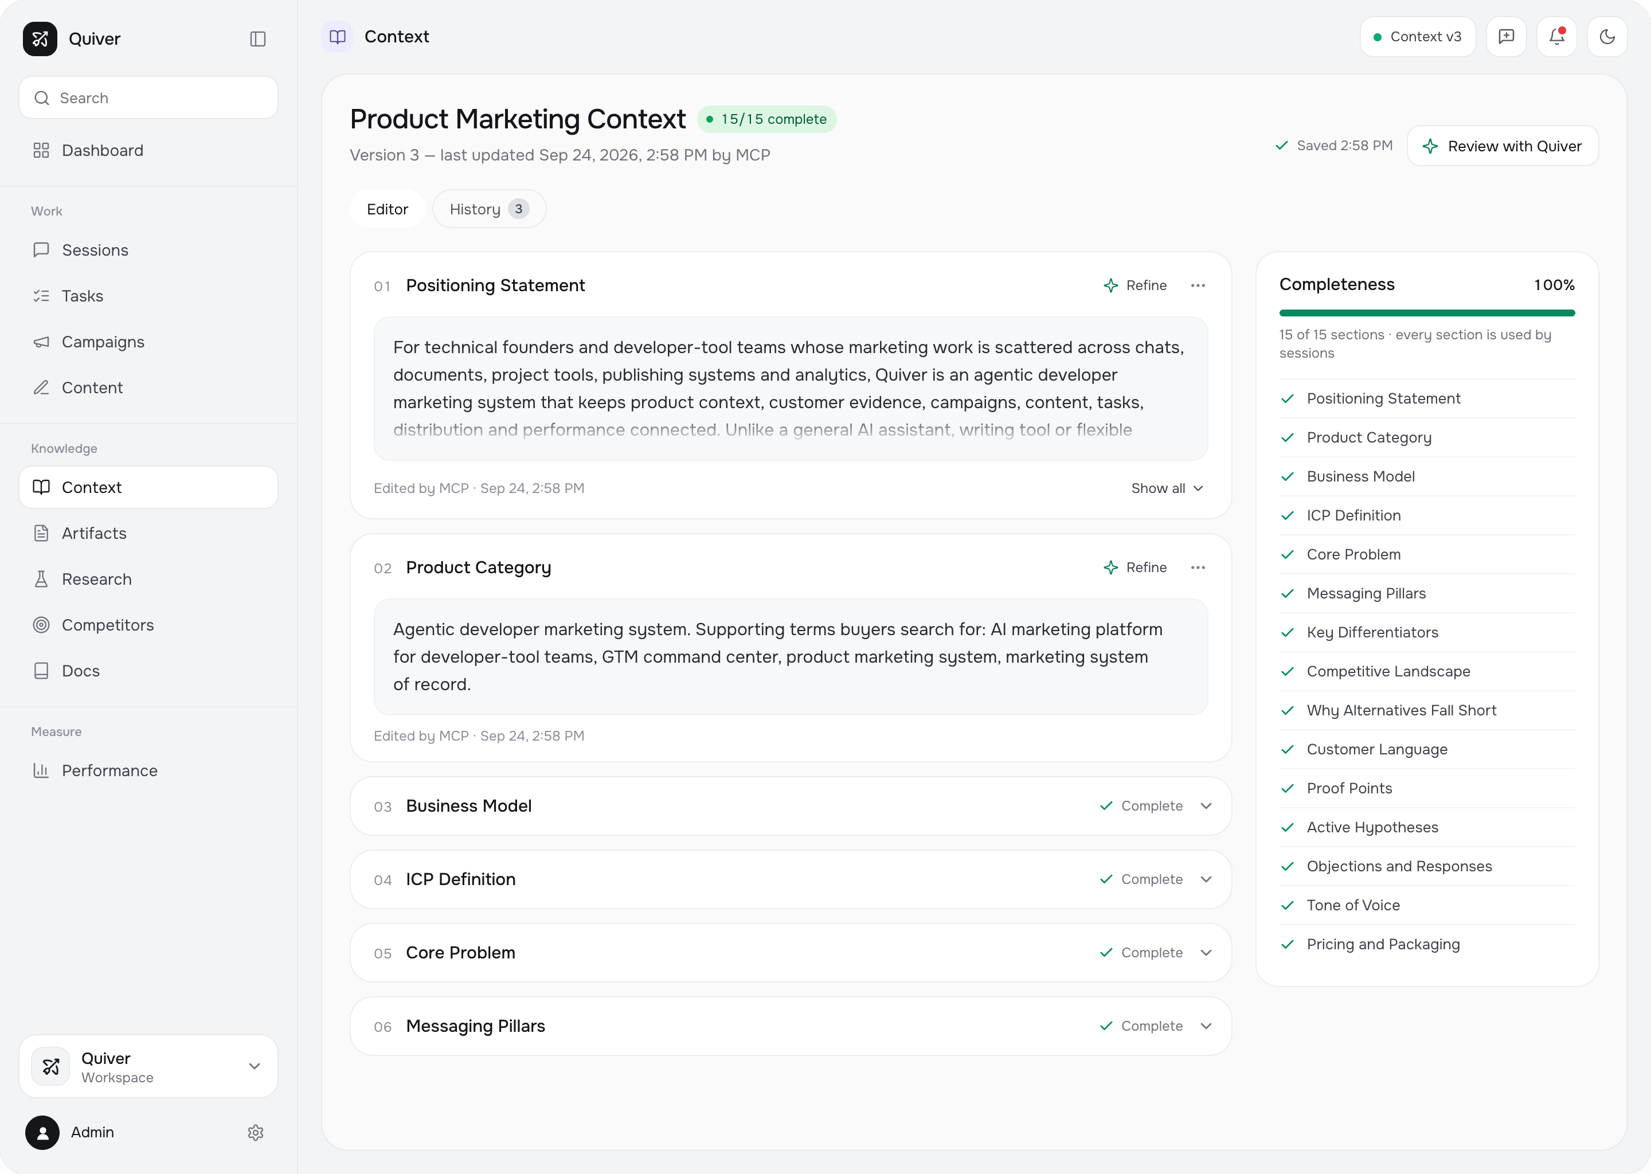Open more options for Product Category

point(1198,568)
